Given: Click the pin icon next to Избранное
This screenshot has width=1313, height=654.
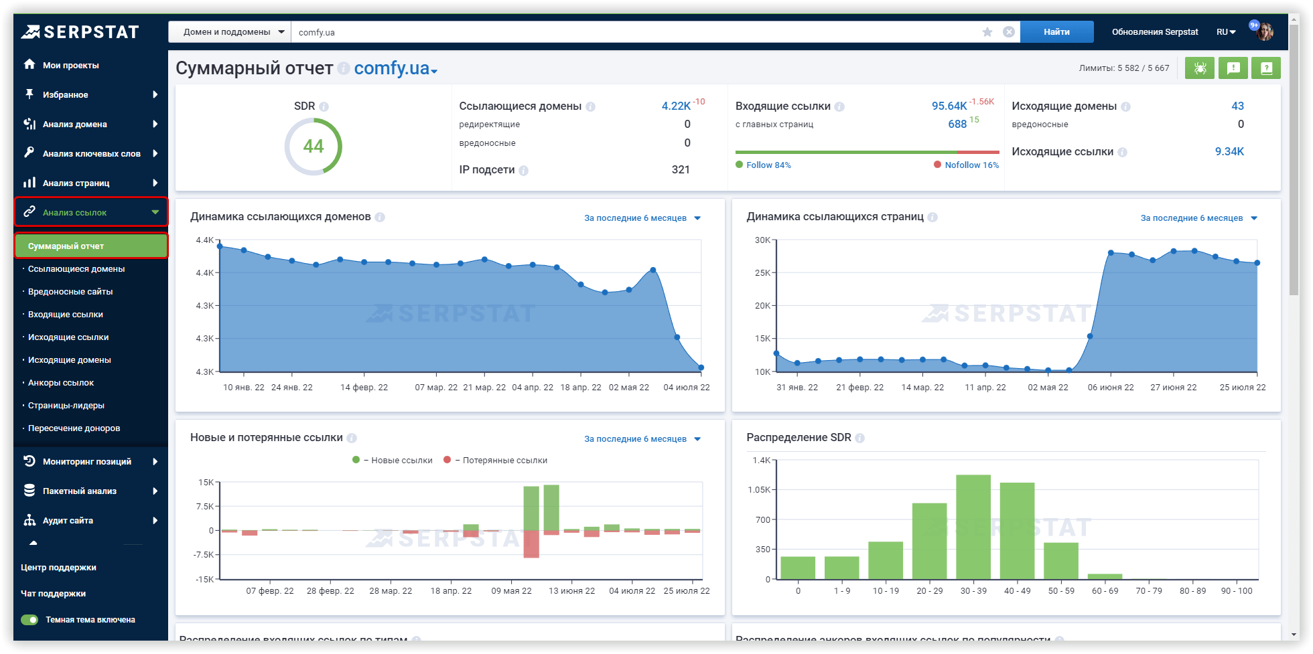Looking at the screenshot, I should pos(29,94).
